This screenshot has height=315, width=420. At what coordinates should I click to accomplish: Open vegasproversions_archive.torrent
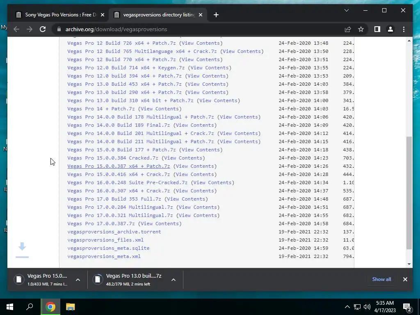pos(114,232)
